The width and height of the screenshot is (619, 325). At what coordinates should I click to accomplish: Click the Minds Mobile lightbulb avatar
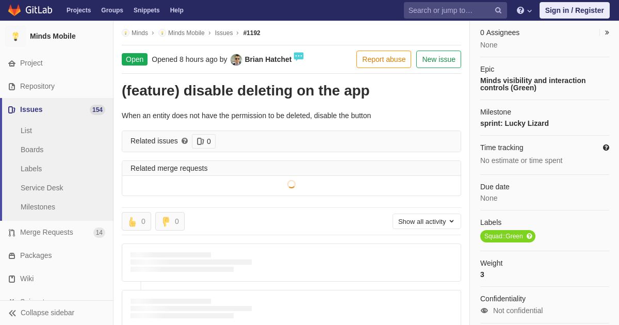tap(15, 36)
